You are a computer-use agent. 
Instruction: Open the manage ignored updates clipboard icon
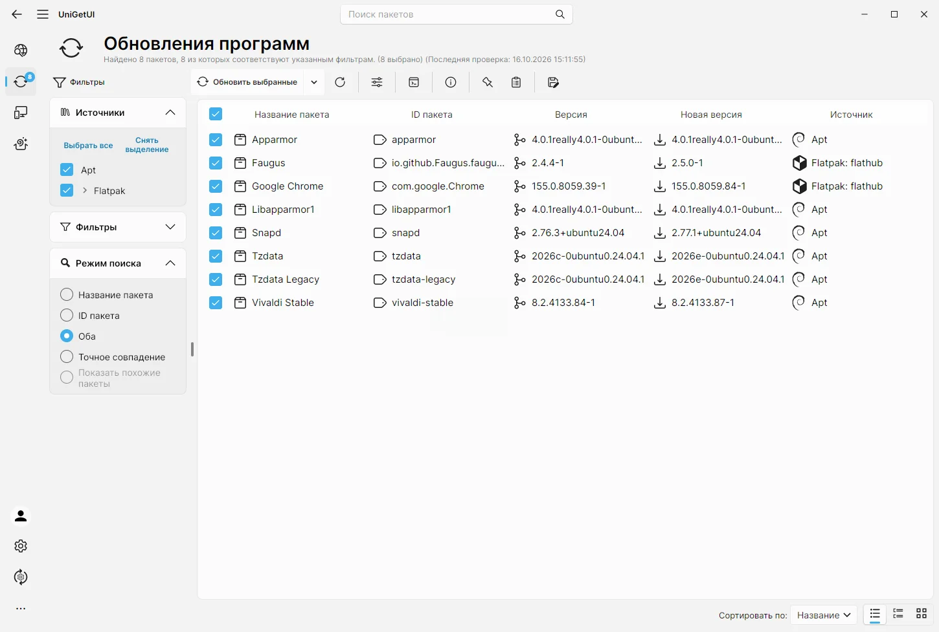[516, 82]
